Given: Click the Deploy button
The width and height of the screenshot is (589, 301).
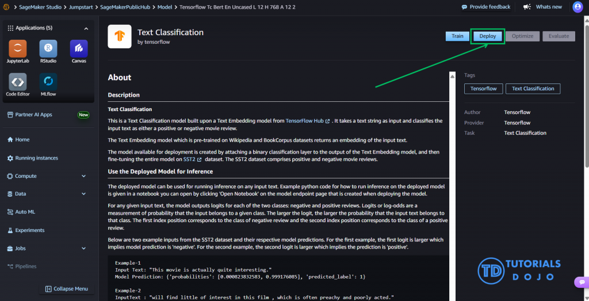Looking at the screenshot, I should (x=487, y=36).
